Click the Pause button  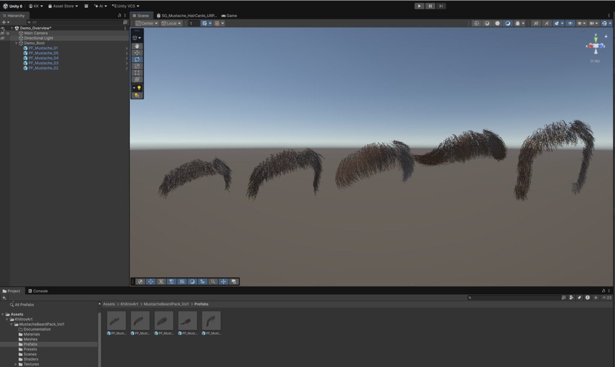tap(430, 6)
